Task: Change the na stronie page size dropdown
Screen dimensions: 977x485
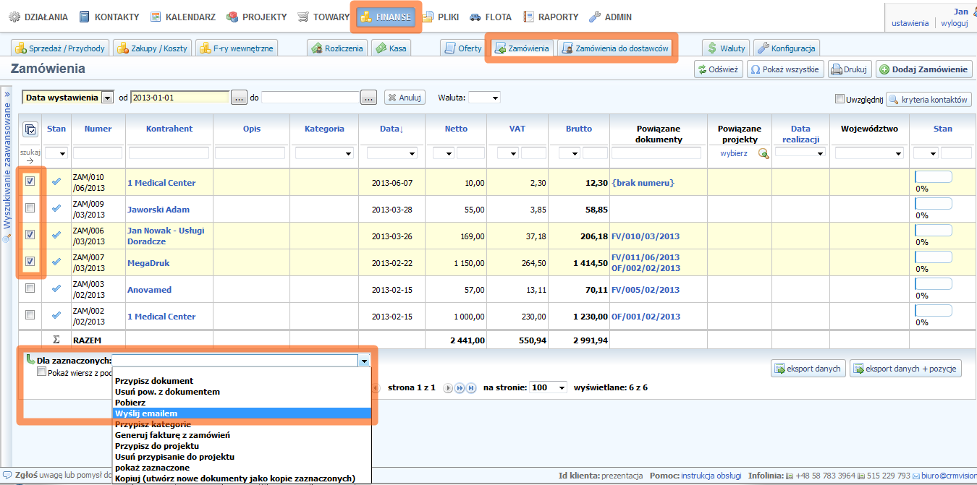Action: pyautogui.click(x=549, y=387)
